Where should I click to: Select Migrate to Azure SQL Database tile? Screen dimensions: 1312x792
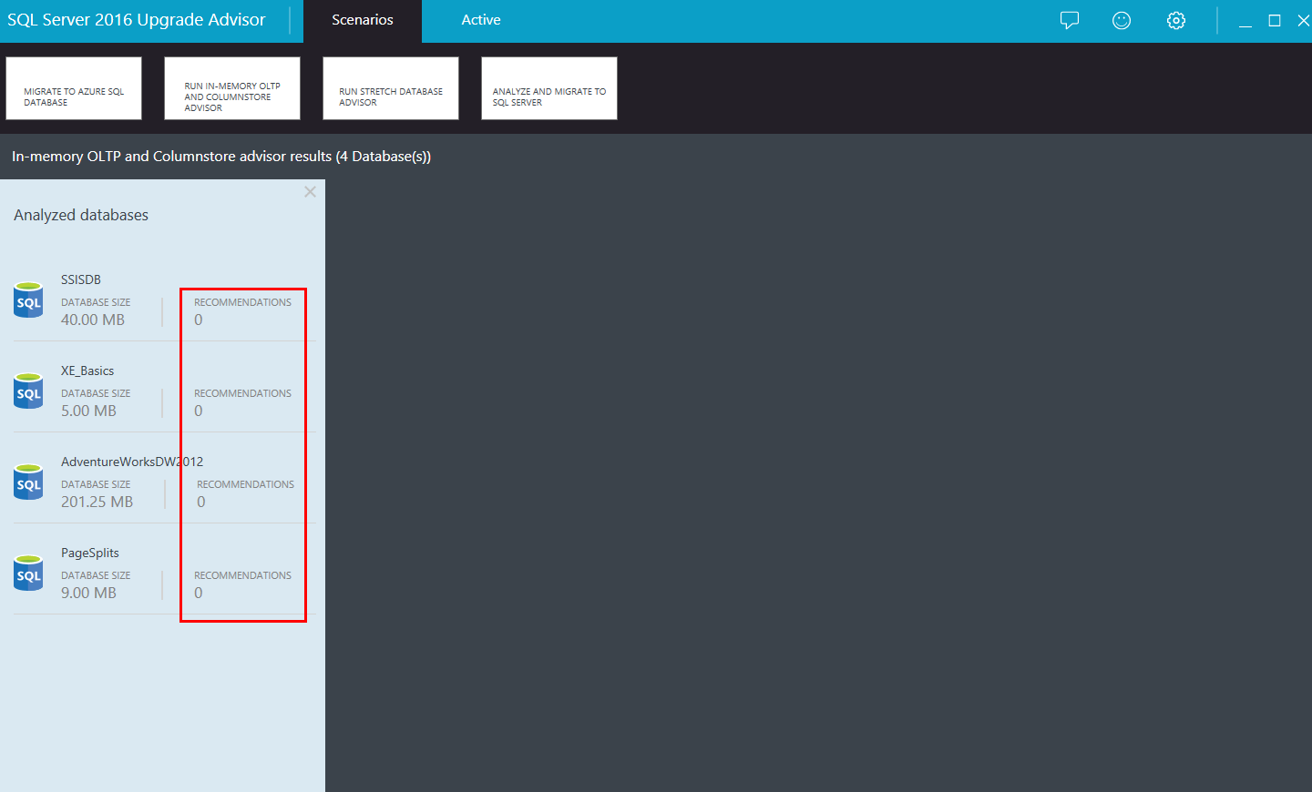point(74,88)
